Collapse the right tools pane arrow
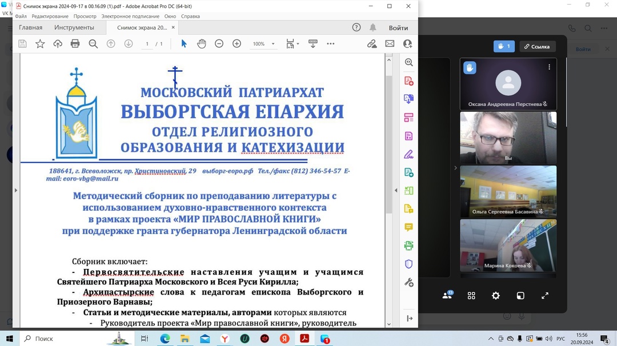Screen dimensions: 617x346 point(396,190)
